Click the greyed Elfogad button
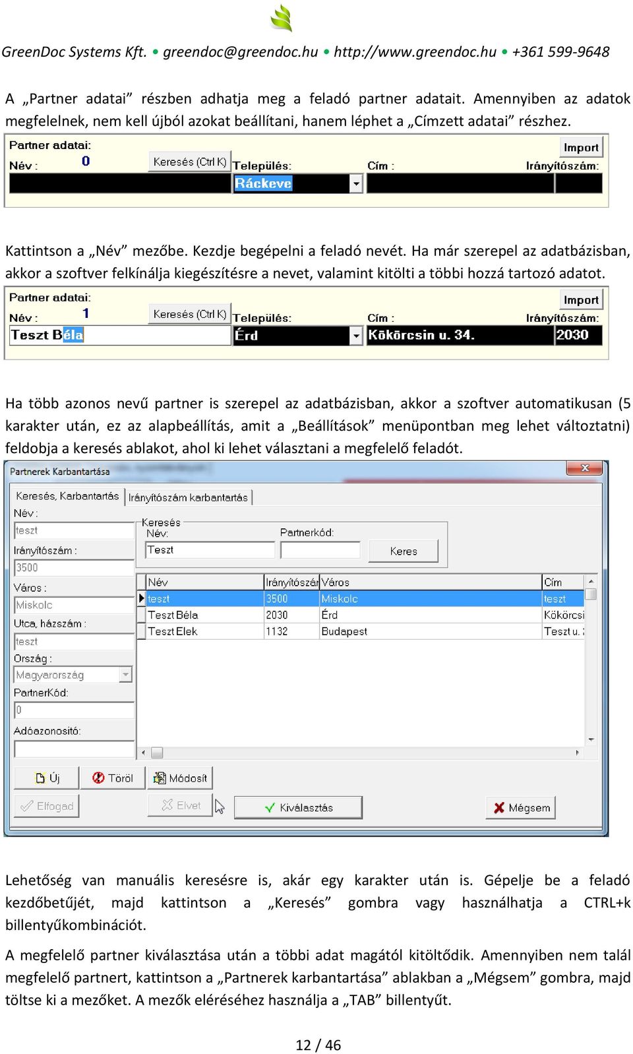 tap(47, 806)
